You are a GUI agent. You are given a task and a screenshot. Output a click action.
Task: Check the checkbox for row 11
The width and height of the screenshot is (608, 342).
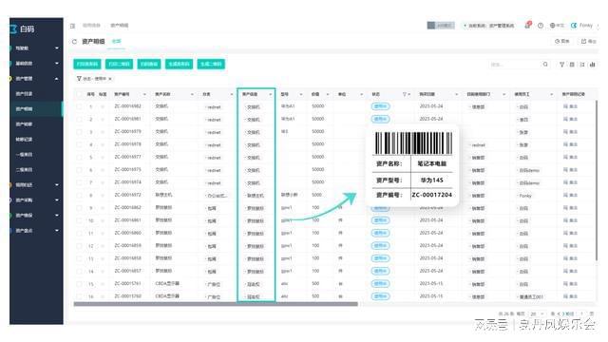coord(80,234)
